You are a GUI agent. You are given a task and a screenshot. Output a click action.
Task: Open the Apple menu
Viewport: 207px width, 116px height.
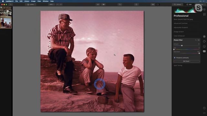click(3, 1)
